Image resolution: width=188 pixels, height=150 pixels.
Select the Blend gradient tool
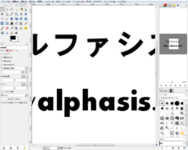coord(21,23)
